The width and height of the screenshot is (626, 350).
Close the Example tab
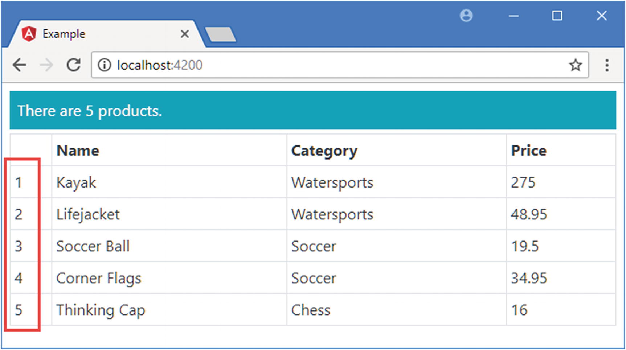(x=185, y=34)
